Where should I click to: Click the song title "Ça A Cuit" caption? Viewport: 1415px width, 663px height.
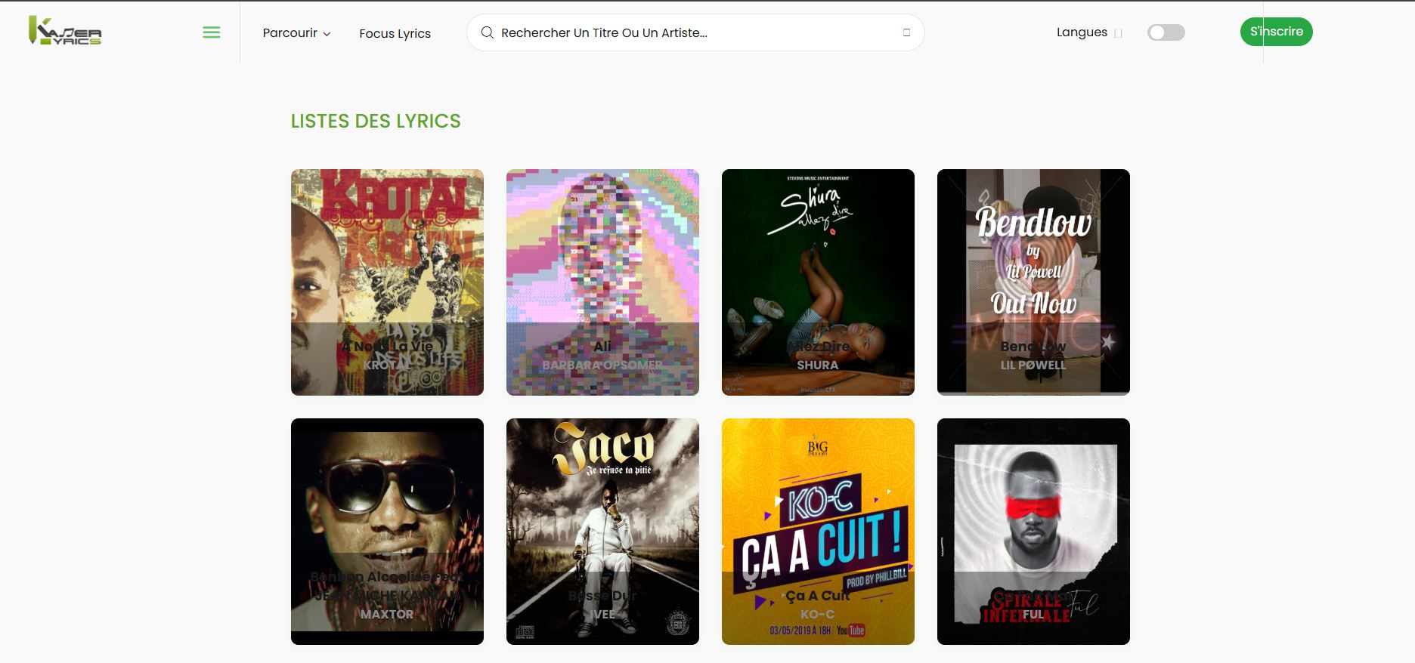point(818,596)
